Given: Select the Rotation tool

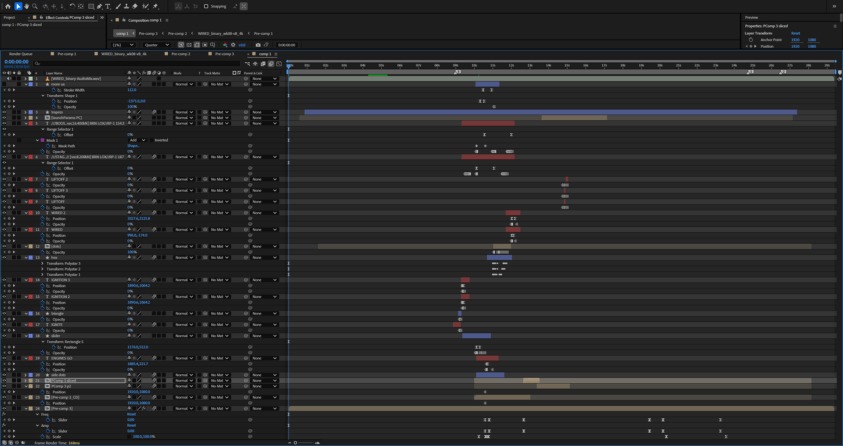Looking at the screenshot, I should tap(72, 6).
